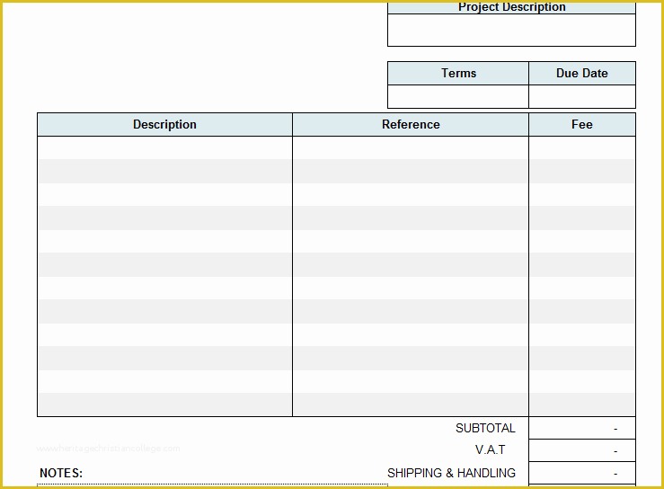Screen dimensions: 664x489
Task: Click the Fee table header
Action: [x=582, y=125]
